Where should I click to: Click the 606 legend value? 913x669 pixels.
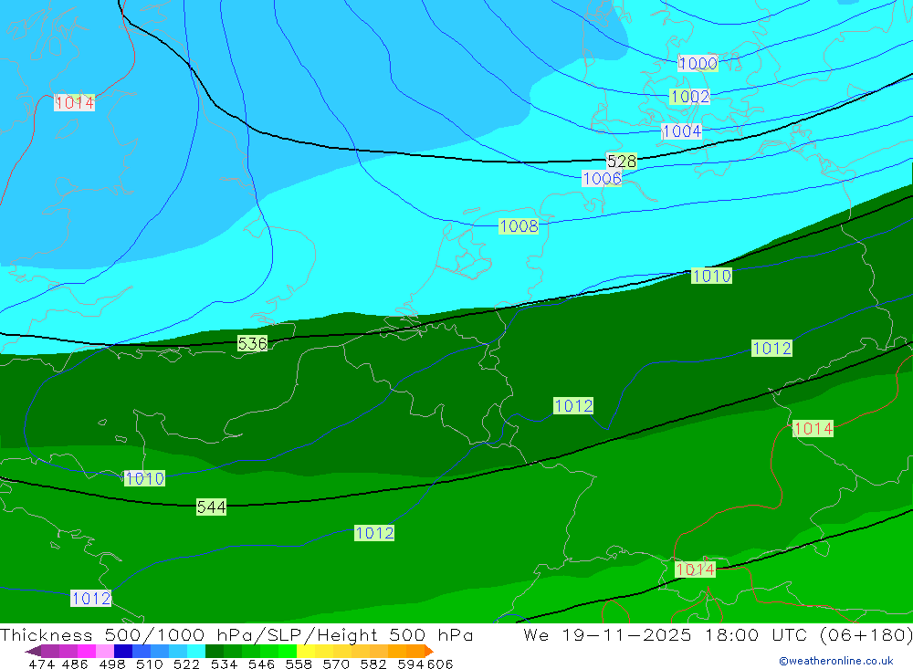440,664
